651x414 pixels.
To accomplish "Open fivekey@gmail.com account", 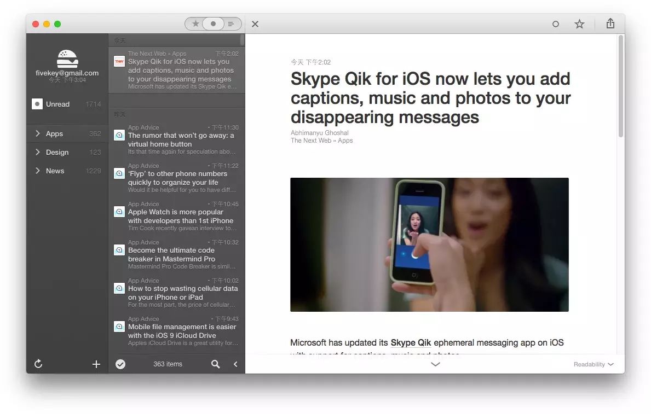I will 67,73.
